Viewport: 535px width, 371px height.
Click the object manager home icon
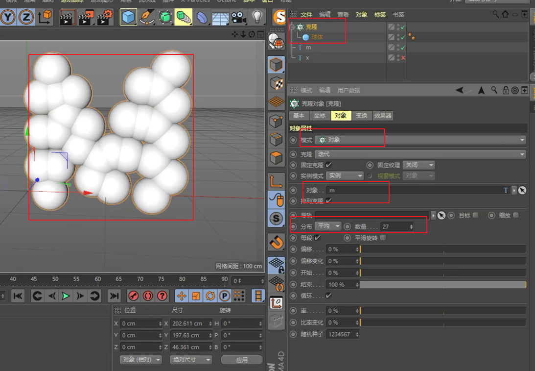[505, 14]
